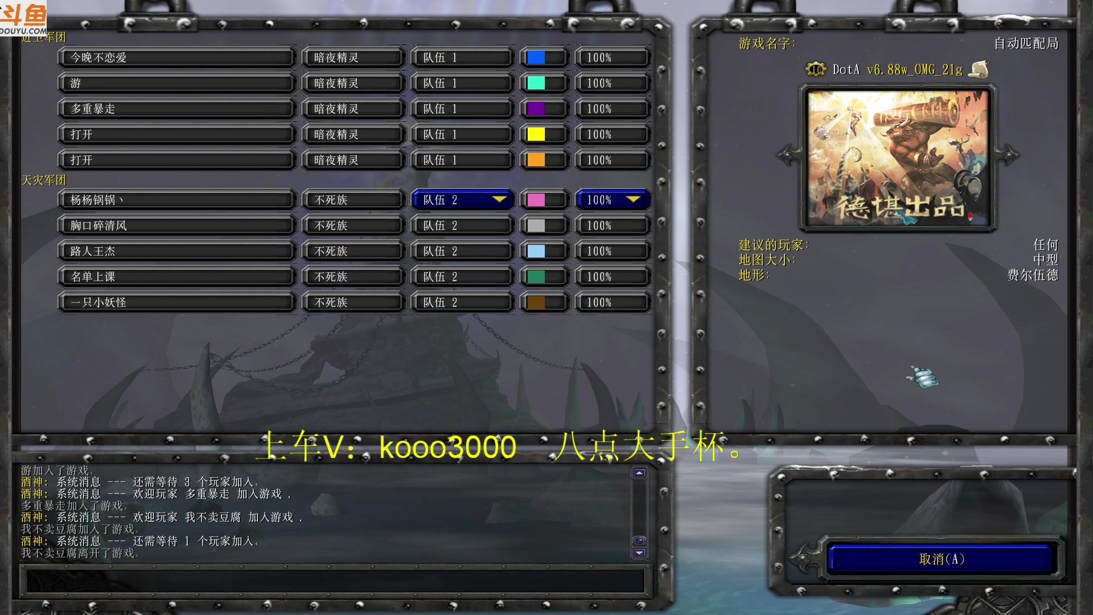The image size is (1093, 615).
Task: Click the 队伍 1 team box for 多重暴走
Action: (462, 109)
